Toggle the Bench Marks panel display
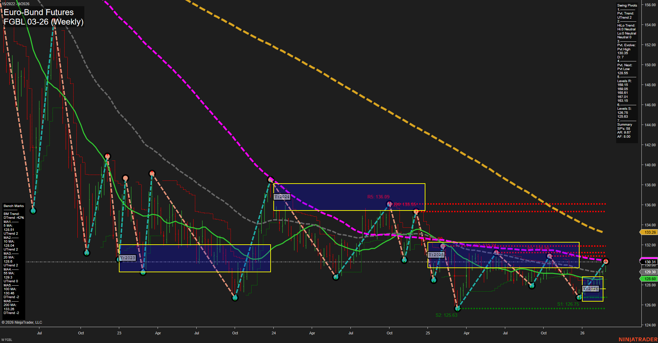Screen dimensions: 658x343 [x=13, y=206]
